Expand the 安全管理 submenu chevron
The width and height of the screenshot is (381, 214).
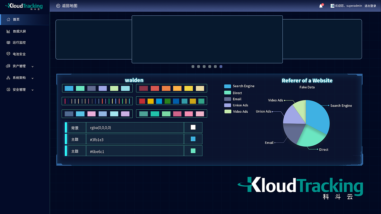coord(32,90)
